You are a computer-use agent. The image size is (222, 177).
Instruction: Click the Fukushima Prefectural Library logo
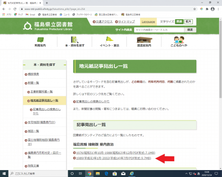point(48,26)
